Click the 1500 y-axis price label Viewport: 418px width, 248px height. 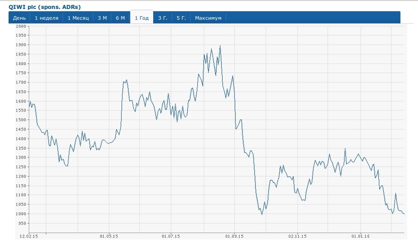point(21,120)
